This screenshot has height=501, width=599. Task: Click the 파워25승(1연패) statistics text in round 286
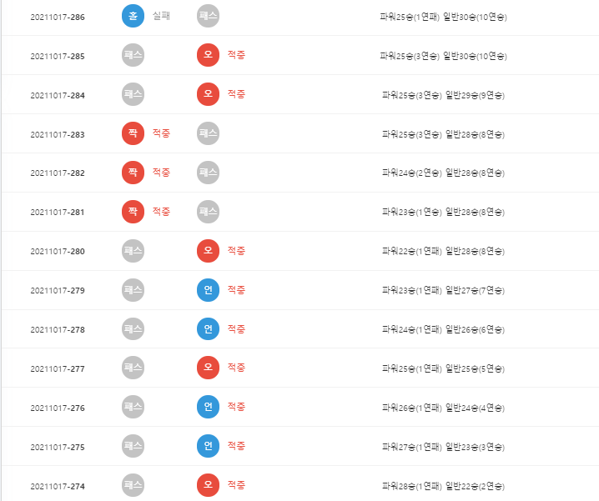coord(410,18)
